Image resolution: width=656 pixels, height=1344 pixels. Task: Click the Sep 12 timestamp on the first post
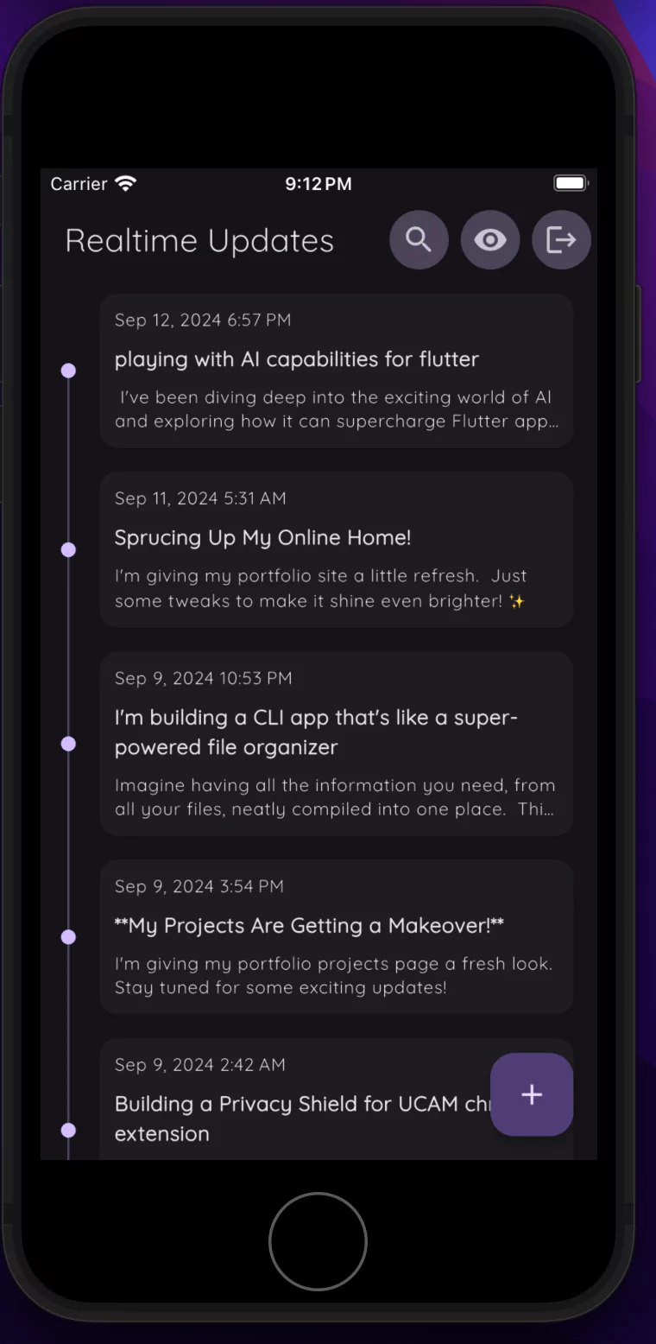tap(203, 320)
